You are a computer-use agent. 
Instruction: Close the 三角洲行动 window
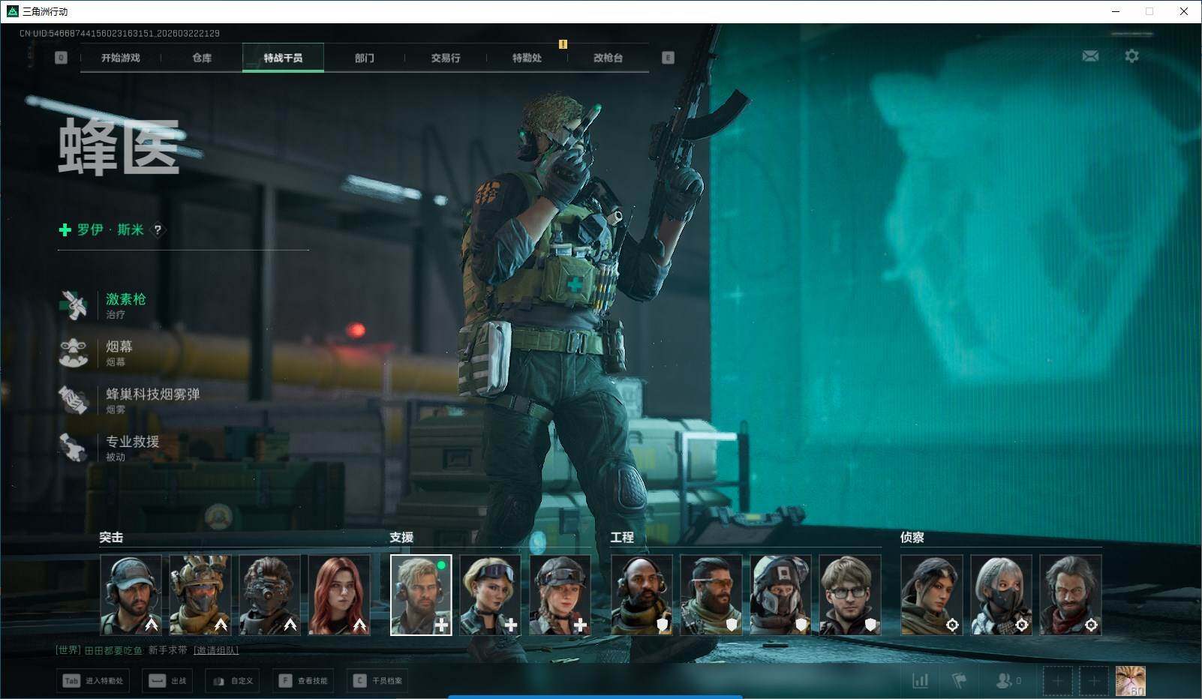coord(1184,11)
